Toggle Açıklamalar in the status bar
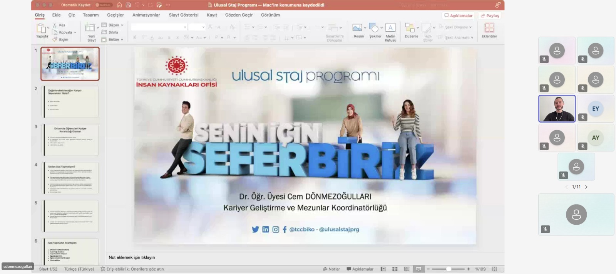Screen dimensions: 616x274 tap(360, 269)
